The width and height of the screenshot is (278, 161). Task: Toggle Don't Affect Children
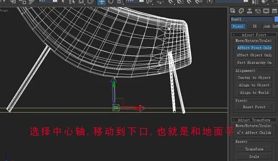[254, 133]
